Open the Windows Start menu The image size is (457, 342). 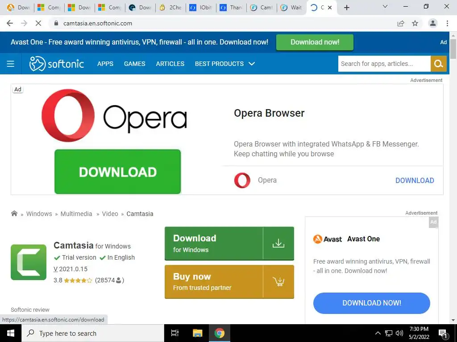11,333
